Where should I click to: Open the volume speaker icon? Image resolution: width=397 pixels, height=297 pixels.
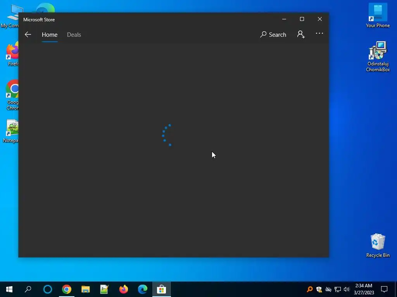347,289
